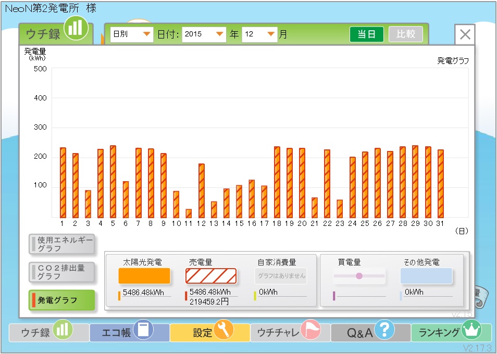The image size is (497, 354).
Task: Click the striped 売電量 legend swatch
Action: [x=211, y=276]
